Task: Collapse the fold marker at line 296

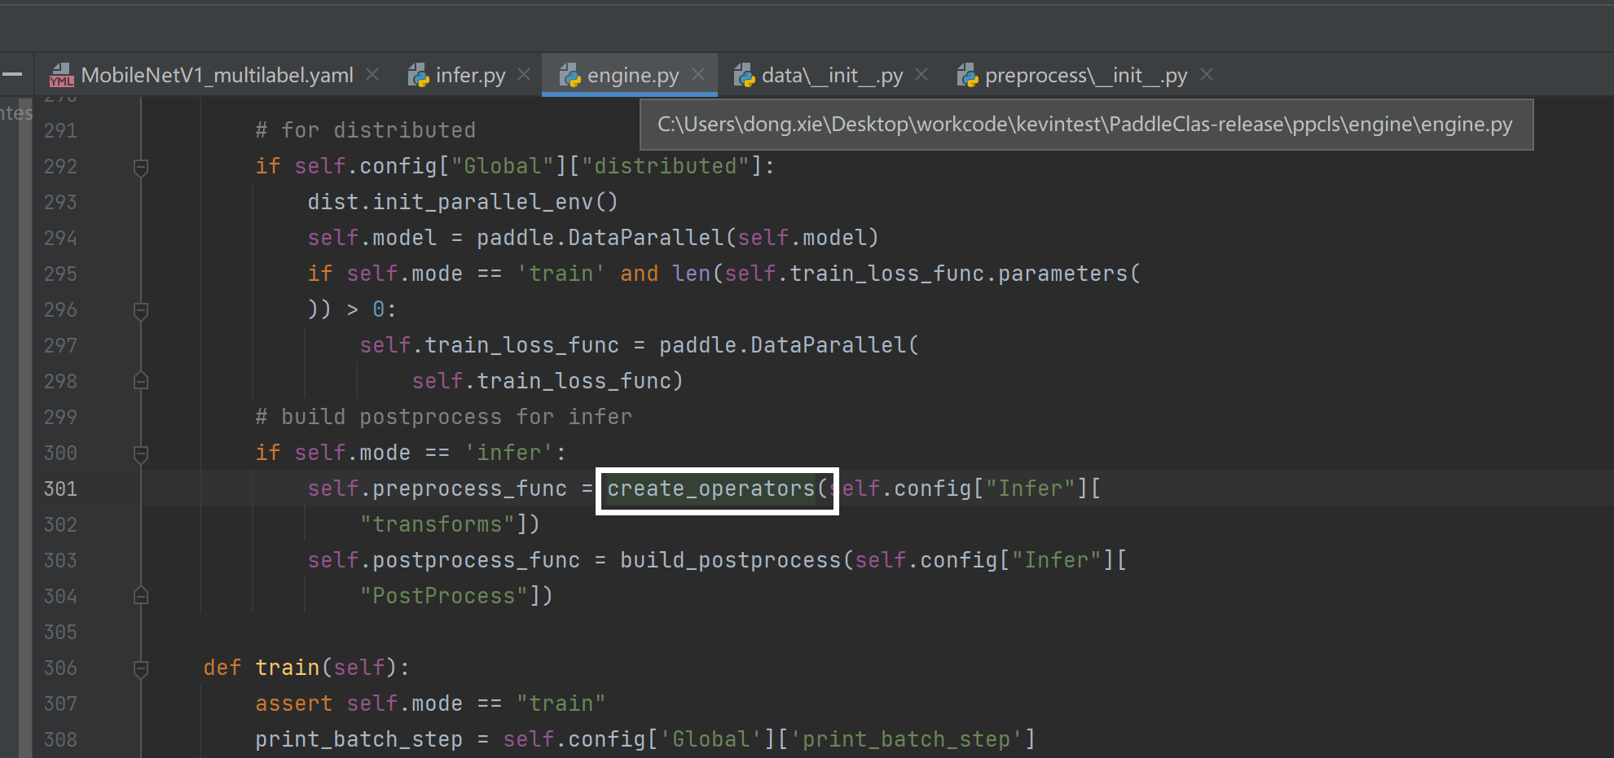Action: point(140,310)
